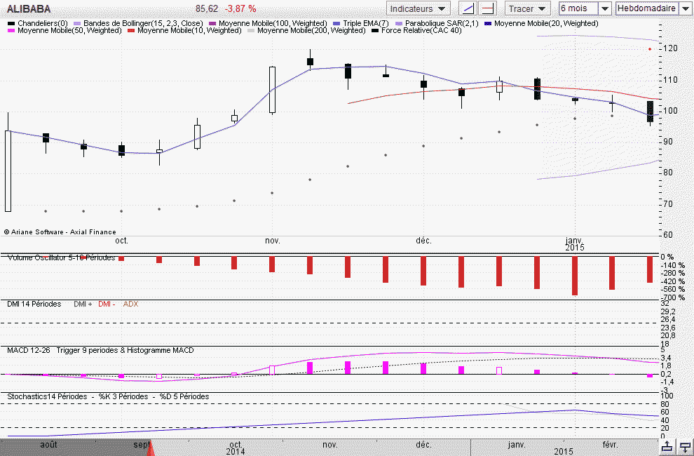The height and width of the screenshot is (456, 694).
Task: Select the diagonal trend line drawing tool
Action: coord(468,8)
